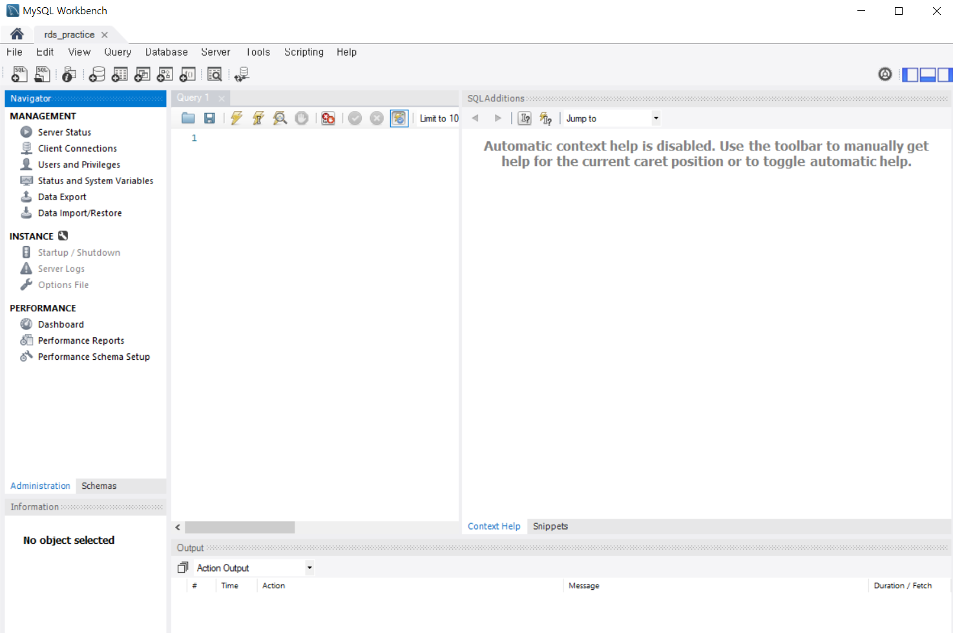The height and width of the screenshot is (633, 953).
Task: Create a new function icon
Action: [187, 75]
